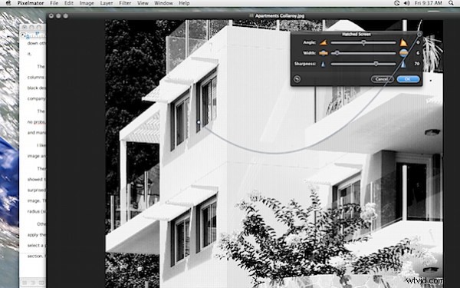Click the Width value field showing 6
This screenshot has width=460, height=288.
(x=417, y=53)
